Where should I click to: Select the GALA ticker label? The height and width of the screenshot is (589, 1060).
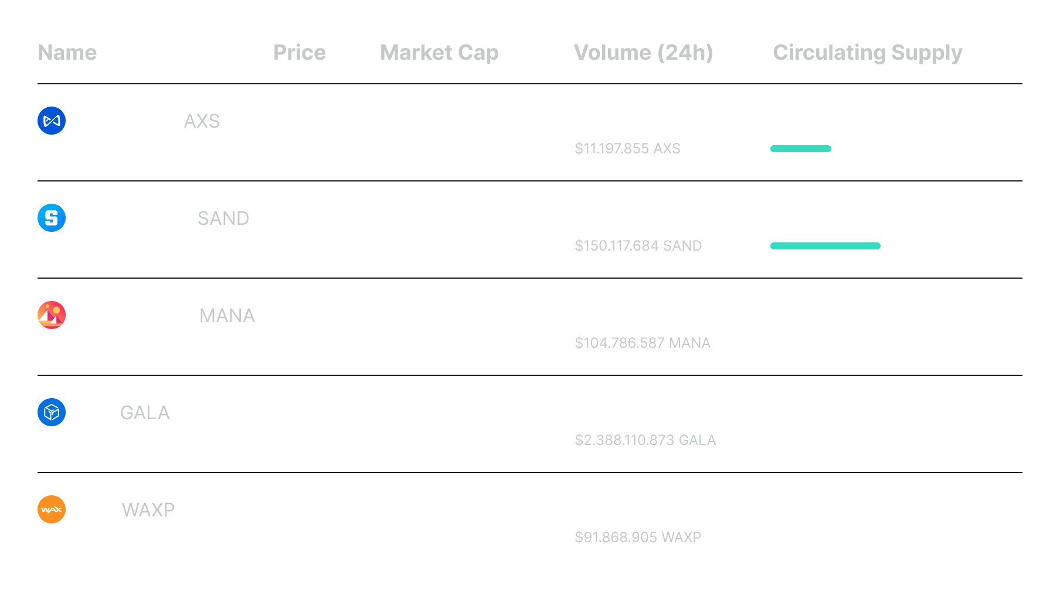(x=145, y=413)
